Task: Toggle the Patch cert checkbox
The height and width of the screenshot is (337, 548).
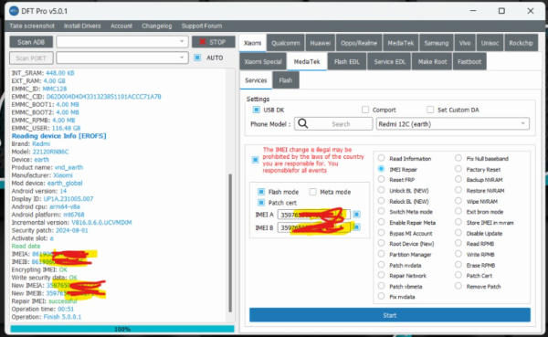Action: [x=261, y=203]
